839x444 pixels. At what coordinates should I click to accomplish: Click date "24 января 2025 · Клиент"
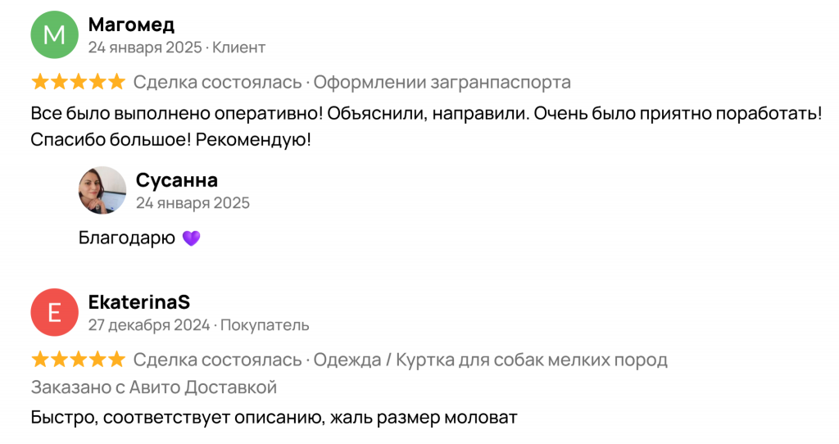176,48
